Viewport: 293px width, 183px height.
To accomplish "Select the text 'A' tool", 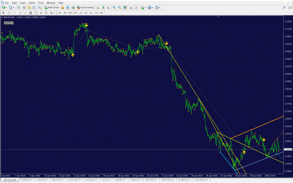I will [x=41, y=13].
